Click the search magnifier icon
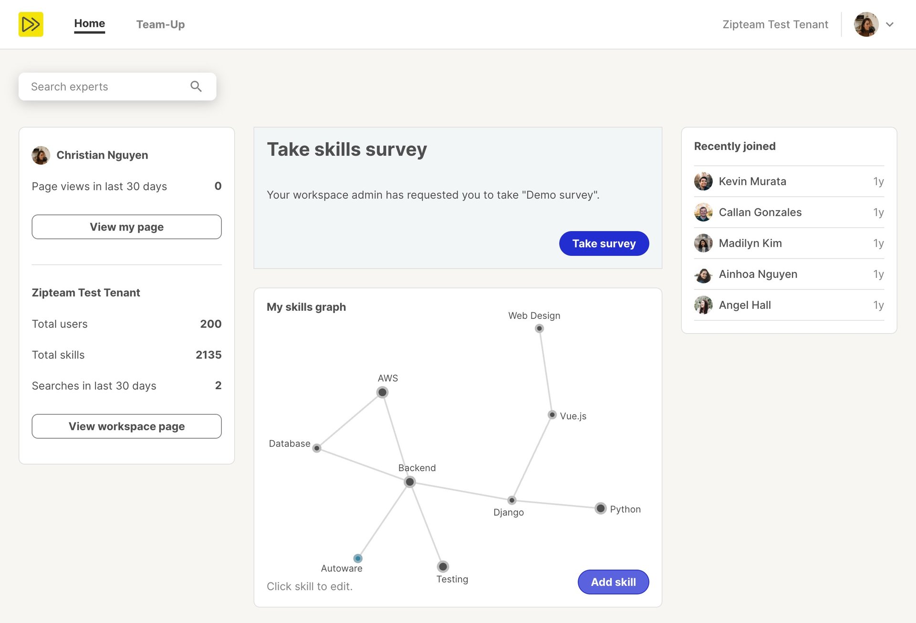Viewport: 916px width, 623px height. pyautogui.click(x=196, y=86)
